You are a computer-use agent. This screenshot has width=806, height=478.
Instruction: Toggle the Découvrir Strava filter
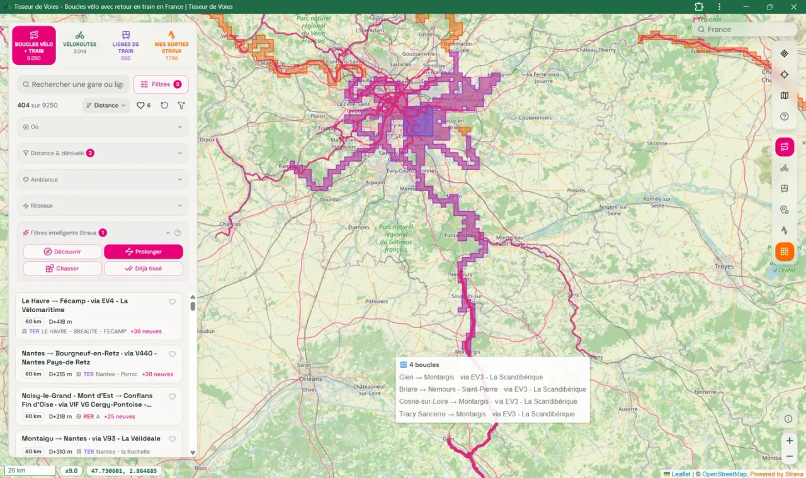click(62, 252)
